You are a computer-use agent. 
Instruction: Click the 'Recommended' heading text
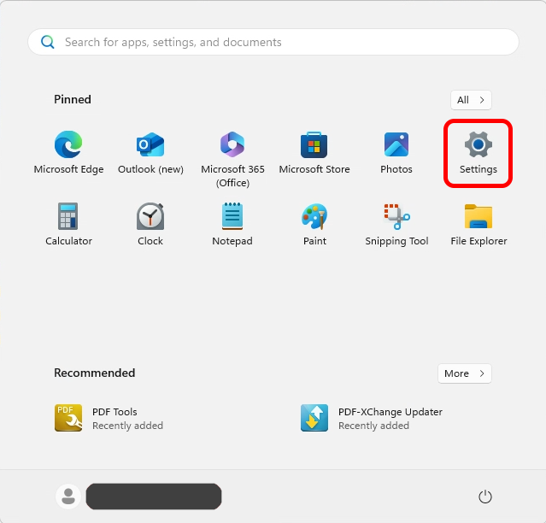(x=94, y=373)
